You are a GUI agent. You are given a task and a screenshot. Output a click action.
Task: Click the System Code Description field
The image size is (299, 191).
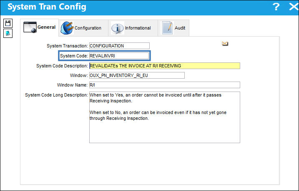pyautogui.click(x=165, y=66)
